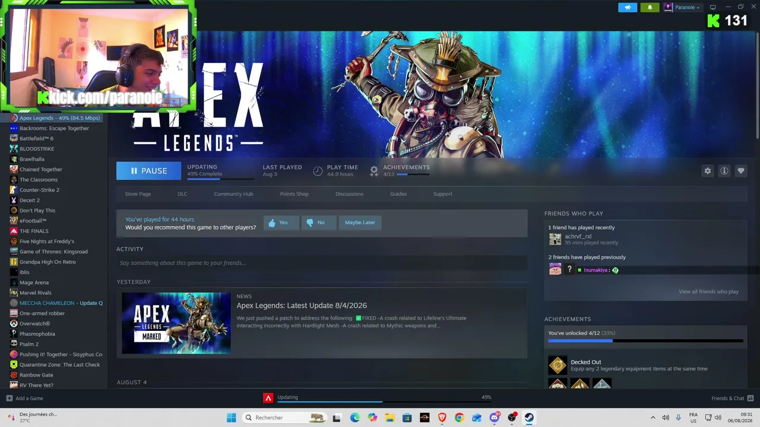Click the eFootball game icon
The height and width of the screenshot is (427, 760).
pos(14,221)
